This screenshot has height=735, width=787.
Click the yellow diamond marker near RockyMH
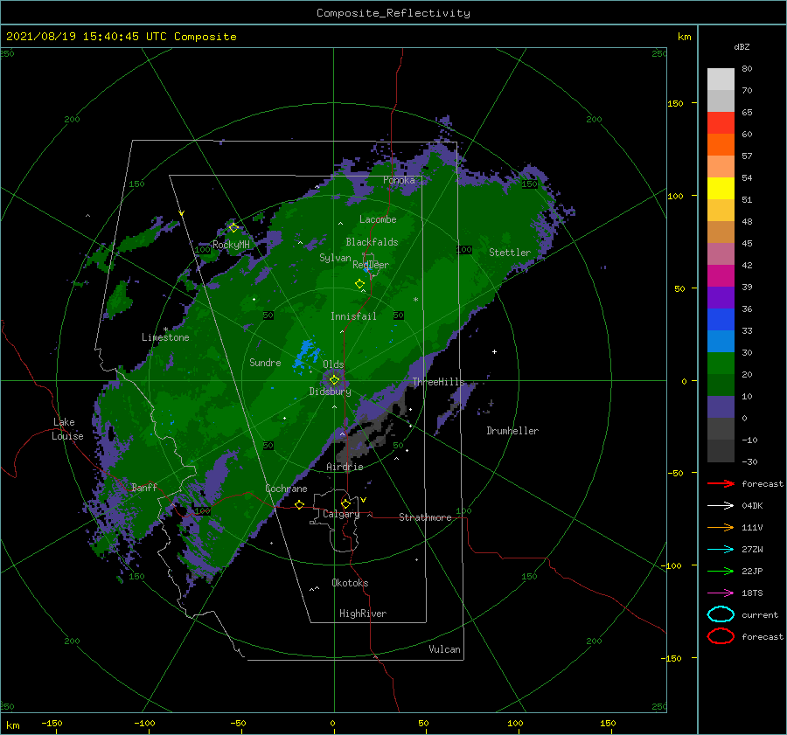click(233, 228)
